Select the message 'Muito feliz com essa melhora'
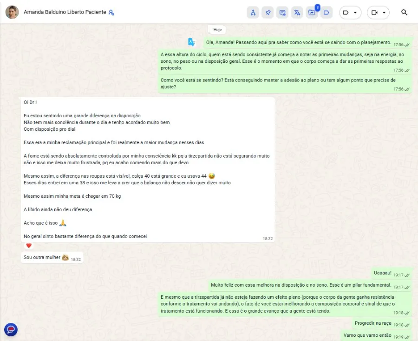This screenshot has height=341, width=418. (310, 285)
